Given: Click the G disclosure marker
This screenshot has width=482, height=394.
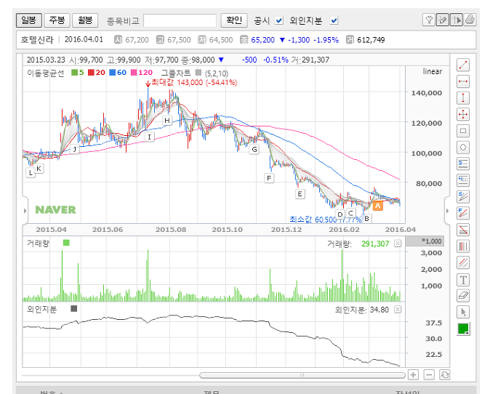Looking at the screenshot, I should tap(254, 150).
